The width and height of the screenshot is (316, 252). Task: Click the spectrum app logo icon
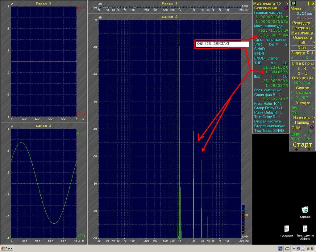[293, 3]
